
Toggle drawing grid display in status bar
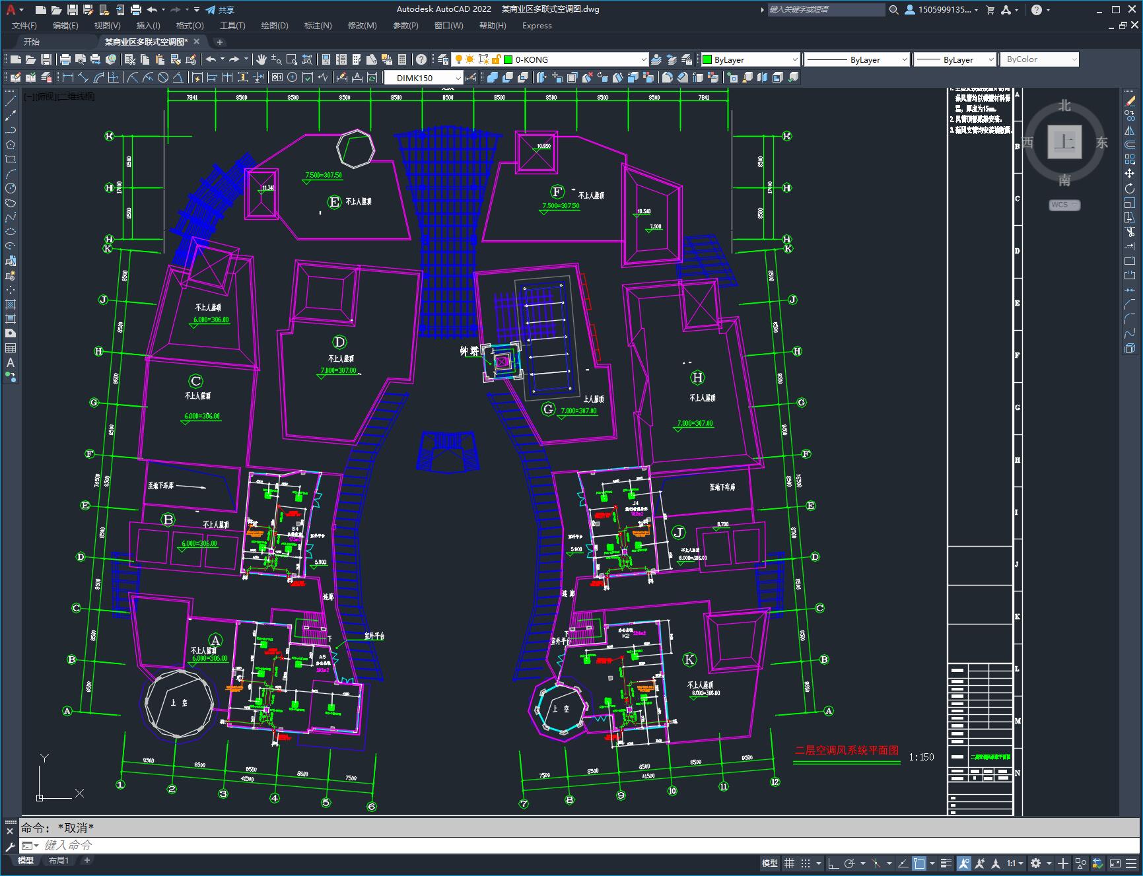[790, 863]
